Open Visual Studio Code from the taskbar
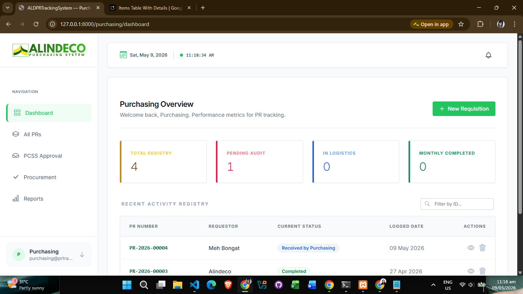Image resolution: width=523 pixels, height=294 pixels. pyautogui.click(x=194, y=285)
